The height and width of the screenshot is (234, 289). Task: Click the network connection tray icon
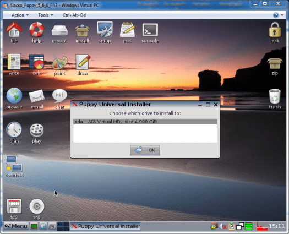coord(240,226)
